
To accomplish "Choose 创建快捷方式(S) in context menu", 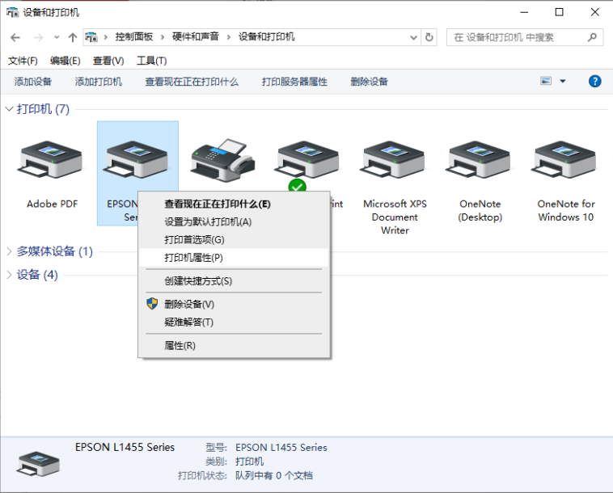I will coord(234,281).
